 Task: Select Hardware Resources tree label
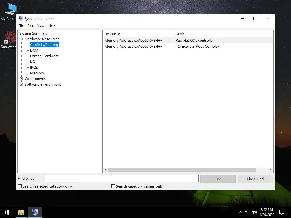click(x=42, y=39)
